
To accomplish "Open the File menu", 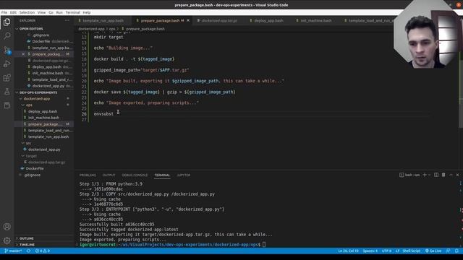I will click(x=4, y=12).
